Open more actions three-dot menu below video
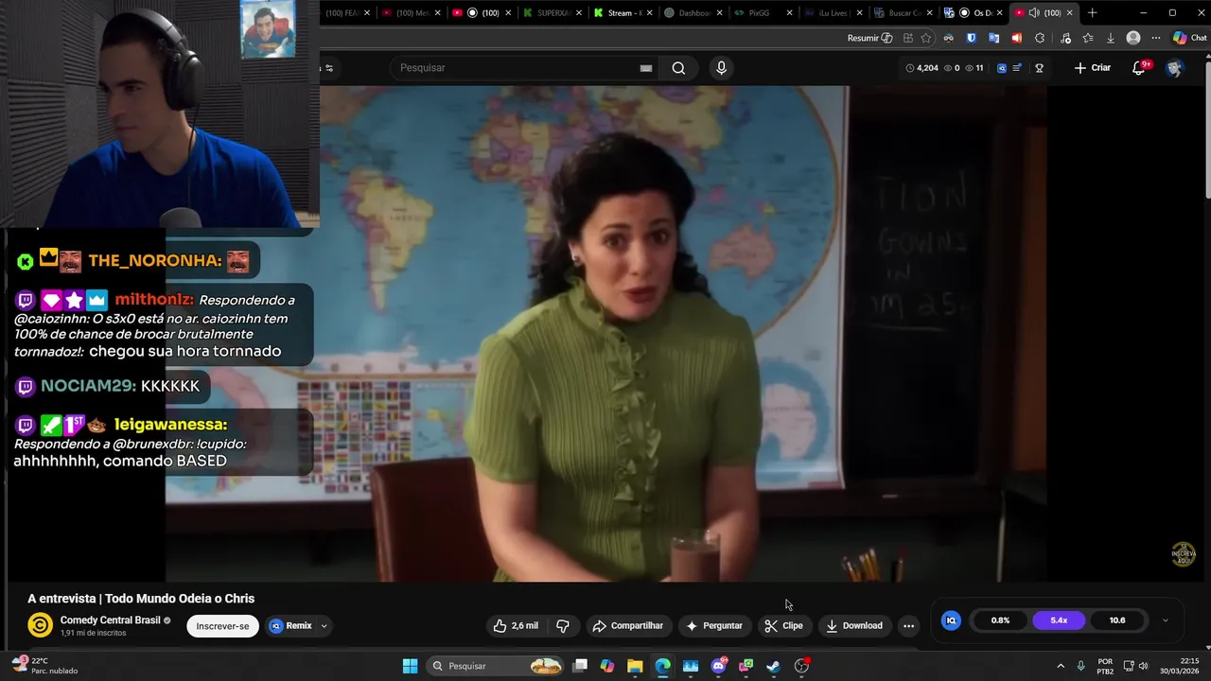 click(x=908, y=625)
